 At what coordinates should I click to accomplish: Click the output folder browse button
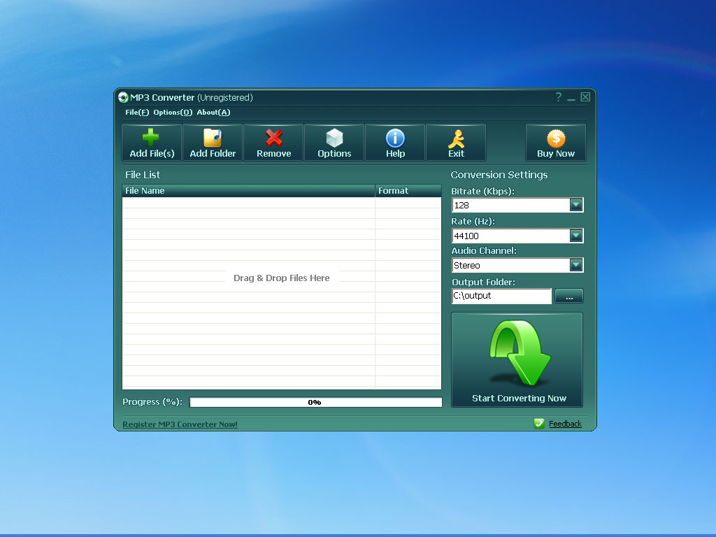tap(568, 296)
